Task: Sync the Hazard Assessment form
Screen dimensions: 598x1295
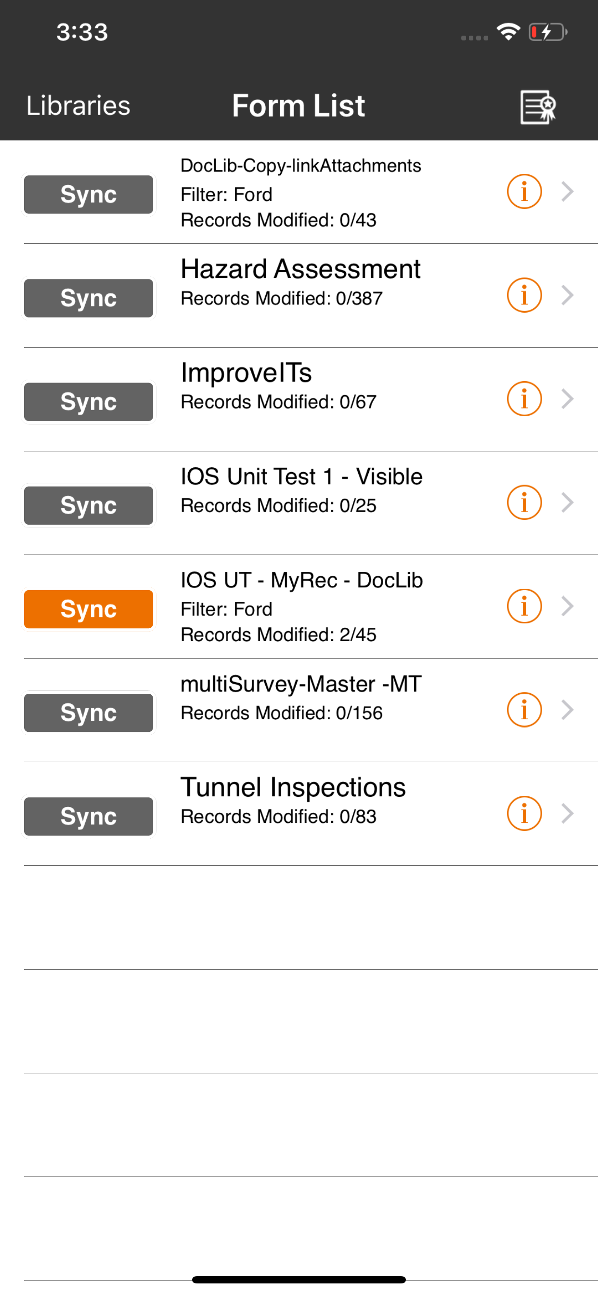Action: coord(89,298)
